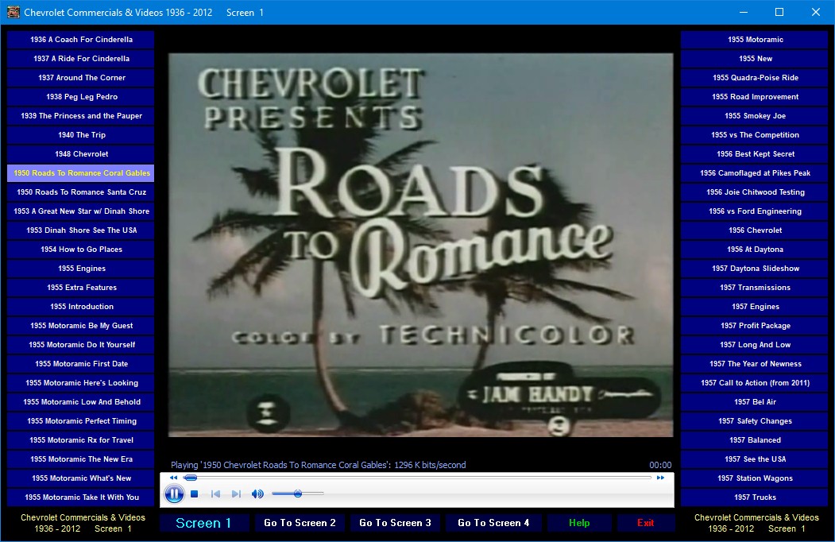Play 1950 Roads To Romance Santa Cruz
The width and height of the screenshot is (835, 542).
81,192
